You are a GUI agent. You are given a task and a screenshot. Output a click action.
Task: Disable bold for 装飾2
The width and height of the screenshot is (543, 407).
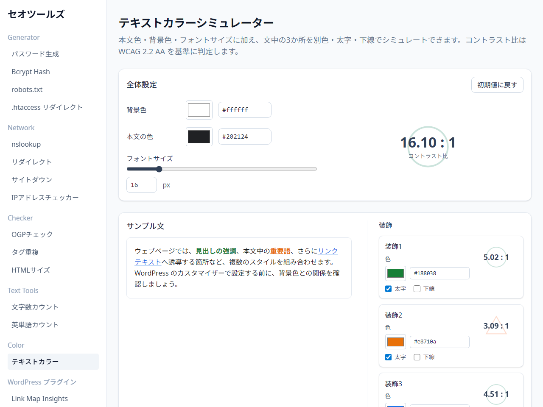[388, 357]
